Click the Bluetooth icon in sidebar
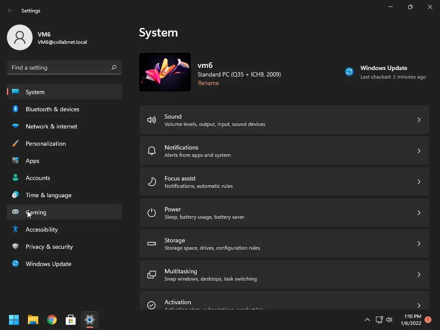Image resolution: width=440 pixels, height=330 pixels. [15, 109]
